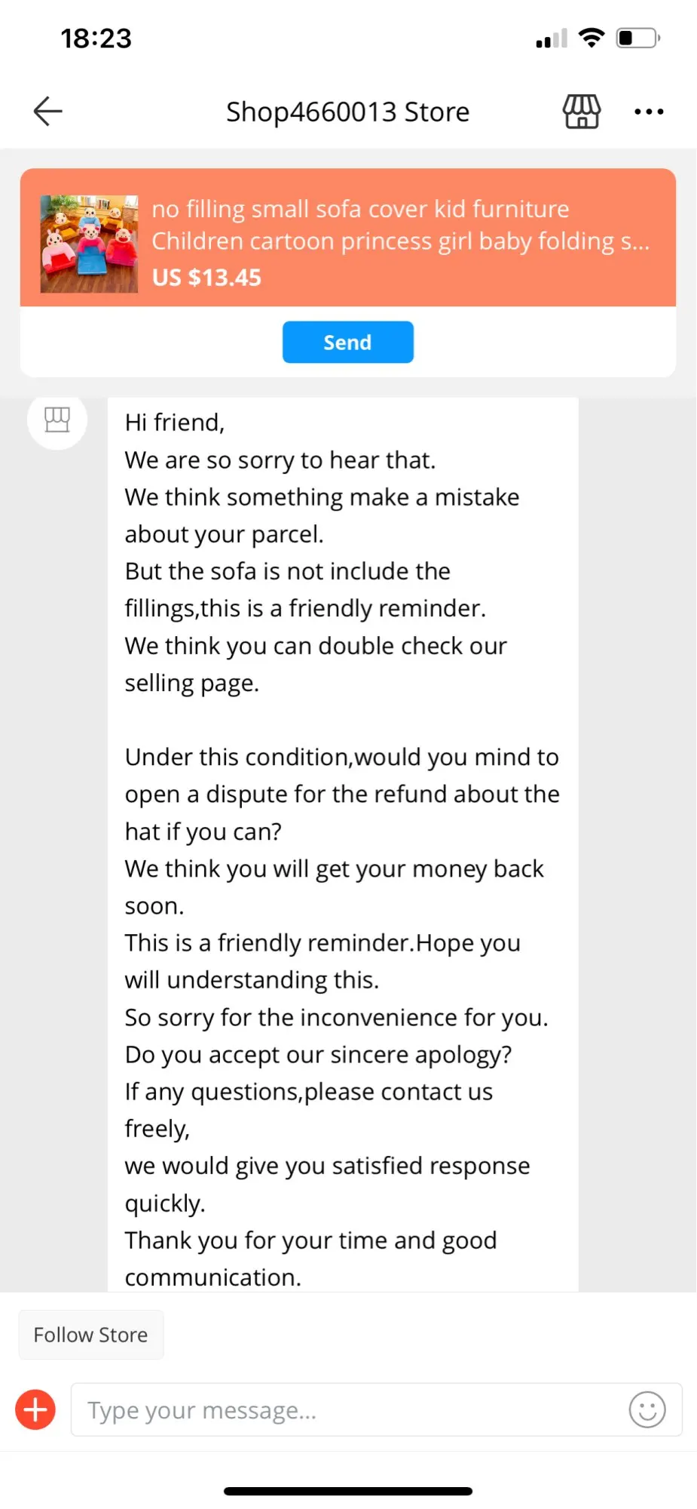Tap the Wi-Fi status icon
Viewport: 697px width, 1509px height.
[x=592, y=37]
